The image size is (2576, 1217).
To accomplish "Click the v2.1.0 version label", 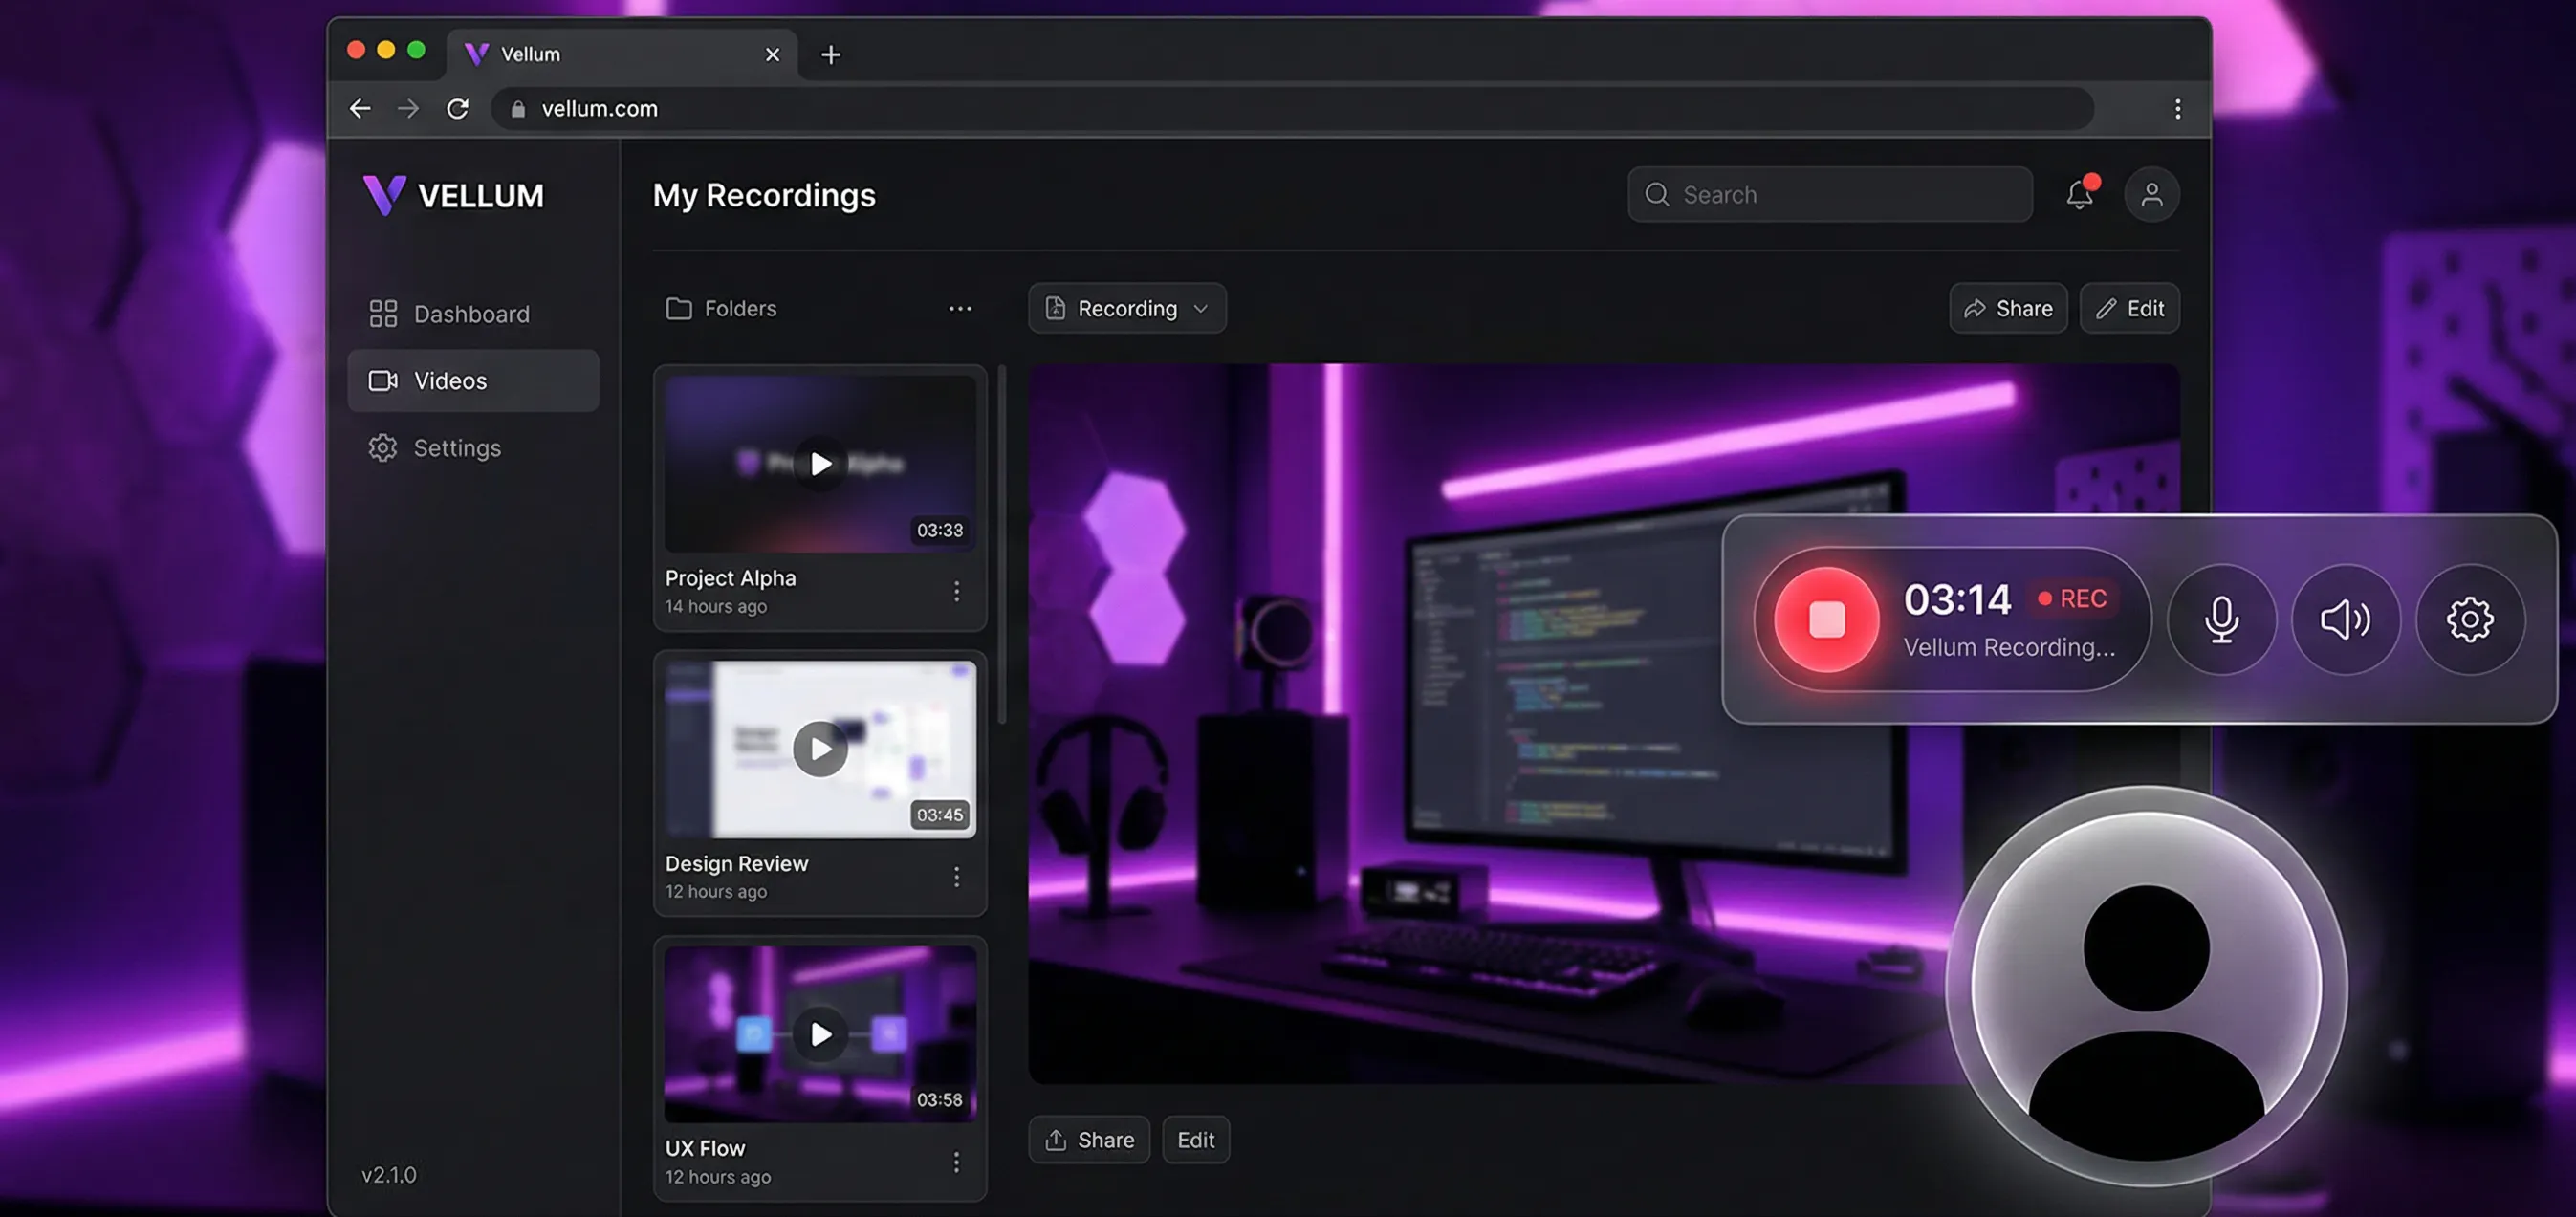I will click(389, 1175).
